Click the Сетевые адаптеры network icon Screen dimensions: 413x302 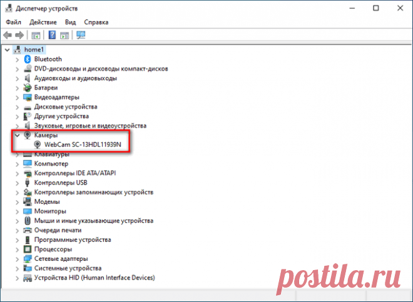click(28, 259)
